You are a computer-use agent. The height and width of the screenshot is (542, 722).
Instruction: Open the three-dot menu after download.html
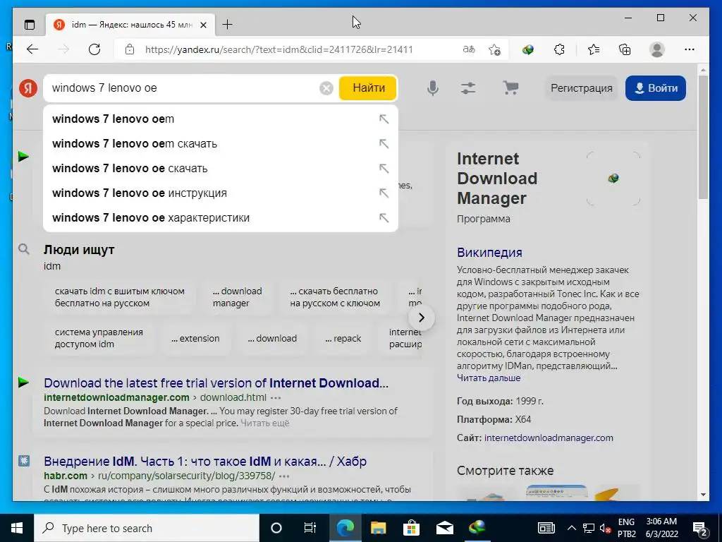(x=276, y=398)
